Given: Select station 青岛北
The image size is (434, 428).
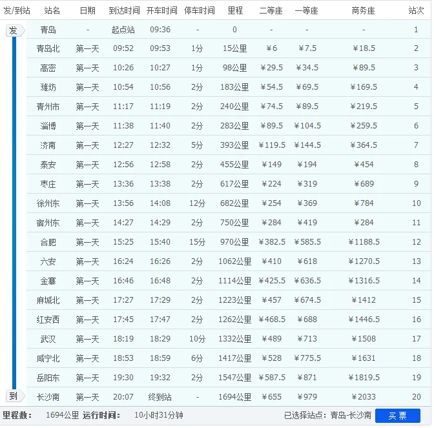Looking at the screenshot, I should click(x=48, y=48).
